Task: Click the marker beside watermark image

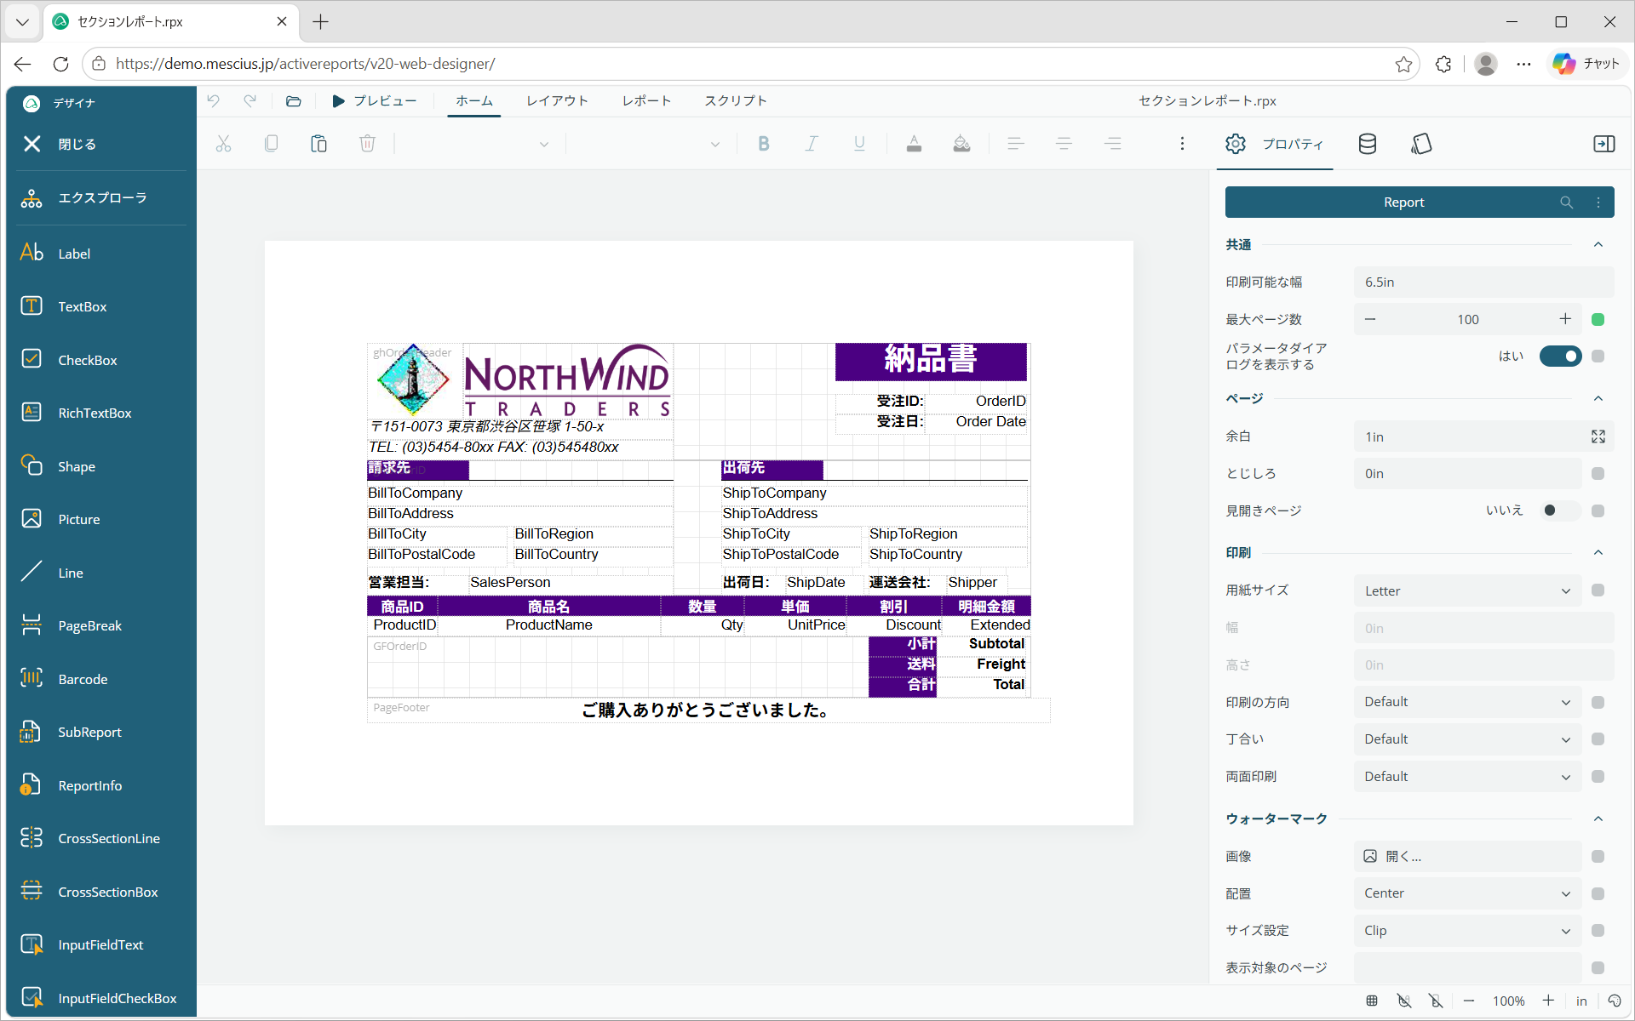Action: pyautogui.click(x=1598, y=857)
